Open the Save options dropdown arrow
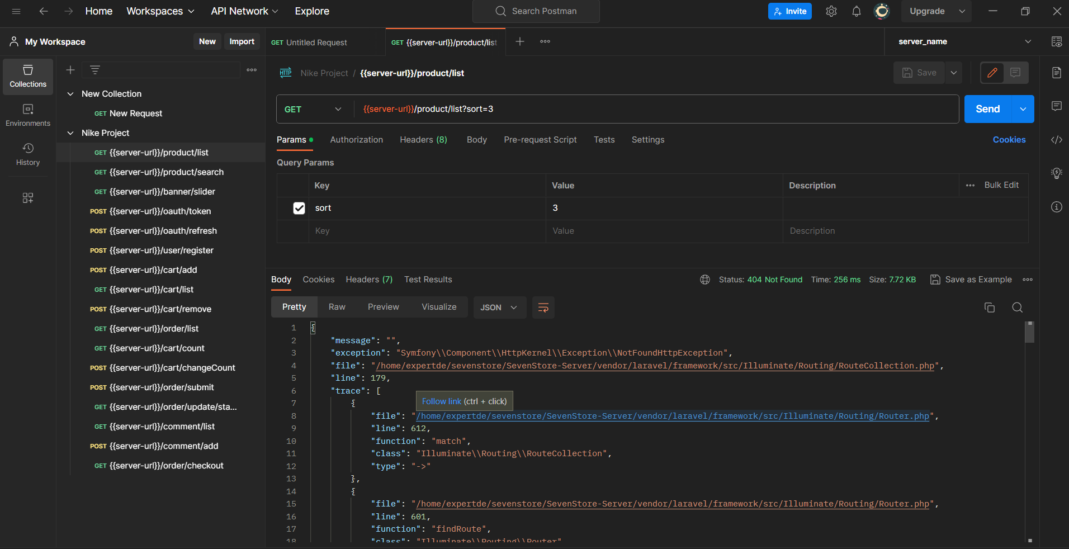 pyautogui.click(x=954, y=73)
